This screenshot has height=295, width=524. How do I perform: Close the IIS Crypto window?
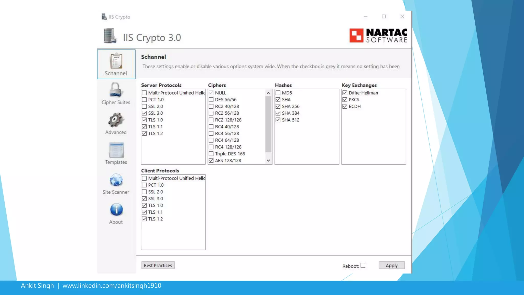click(402, 17)
